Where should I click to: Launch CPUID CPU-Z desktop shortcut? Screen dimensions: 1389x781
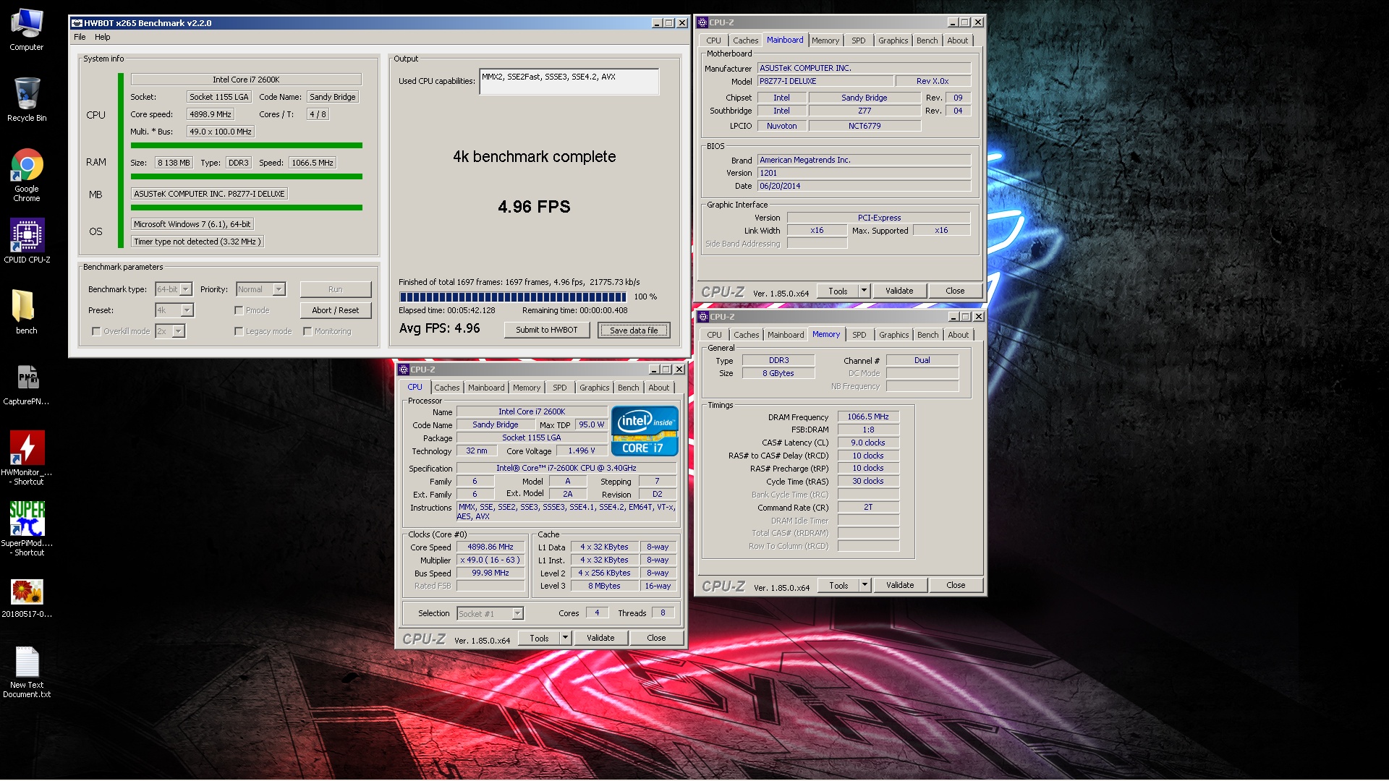tap(27, 241)
